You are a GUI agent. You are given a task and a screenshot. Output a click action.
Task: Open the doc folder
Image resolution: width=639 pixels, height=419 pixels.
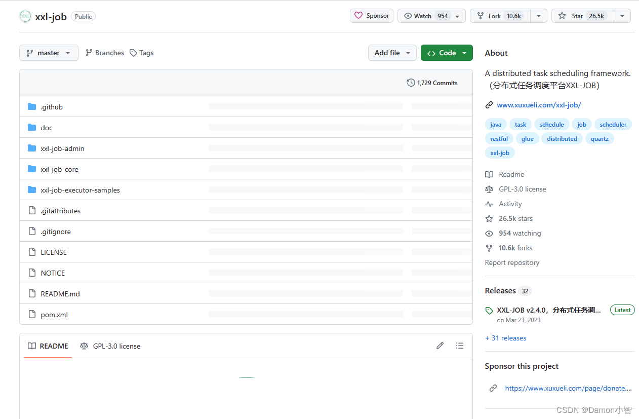pyautogui.click(x=47, y=128)
